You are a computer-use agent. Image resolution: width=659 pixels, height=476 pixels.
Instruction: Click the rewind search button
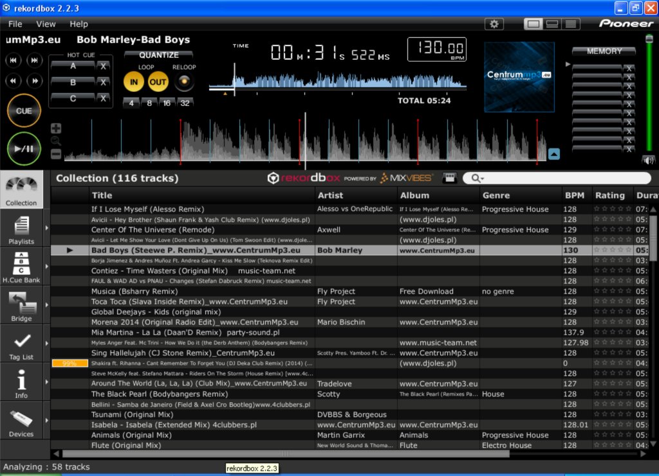(x=14, y=80)
